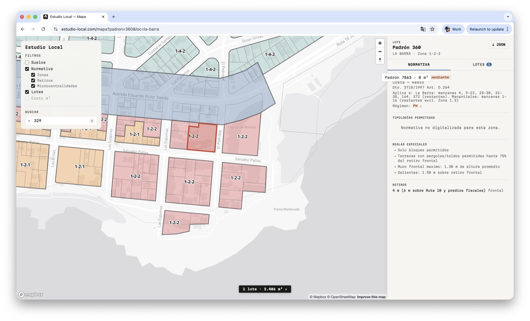530x321 pixels.
Task: Toggle the Retiros sub-filter
Action: [x=33, y=80]
